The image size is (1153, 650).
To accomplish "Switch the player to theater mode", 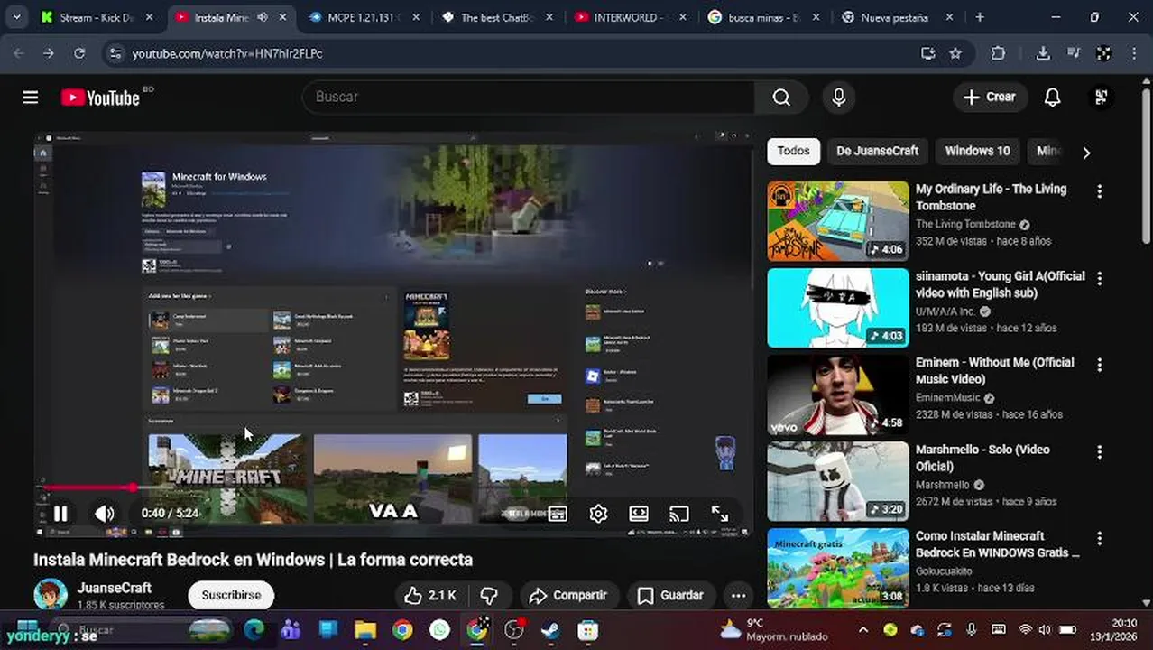I will coord(639,514).
